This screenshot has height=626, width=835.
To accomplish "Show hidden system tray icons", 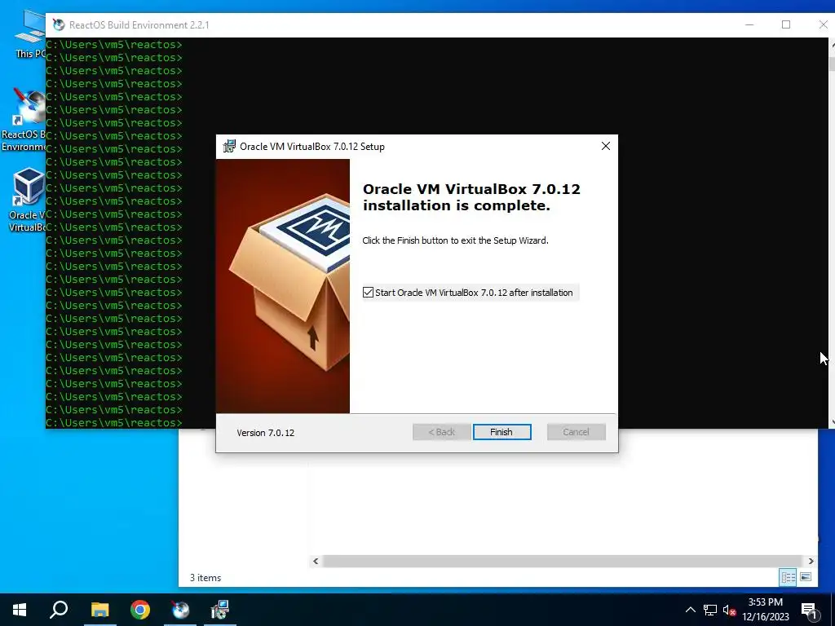I will tap(690, 610).
